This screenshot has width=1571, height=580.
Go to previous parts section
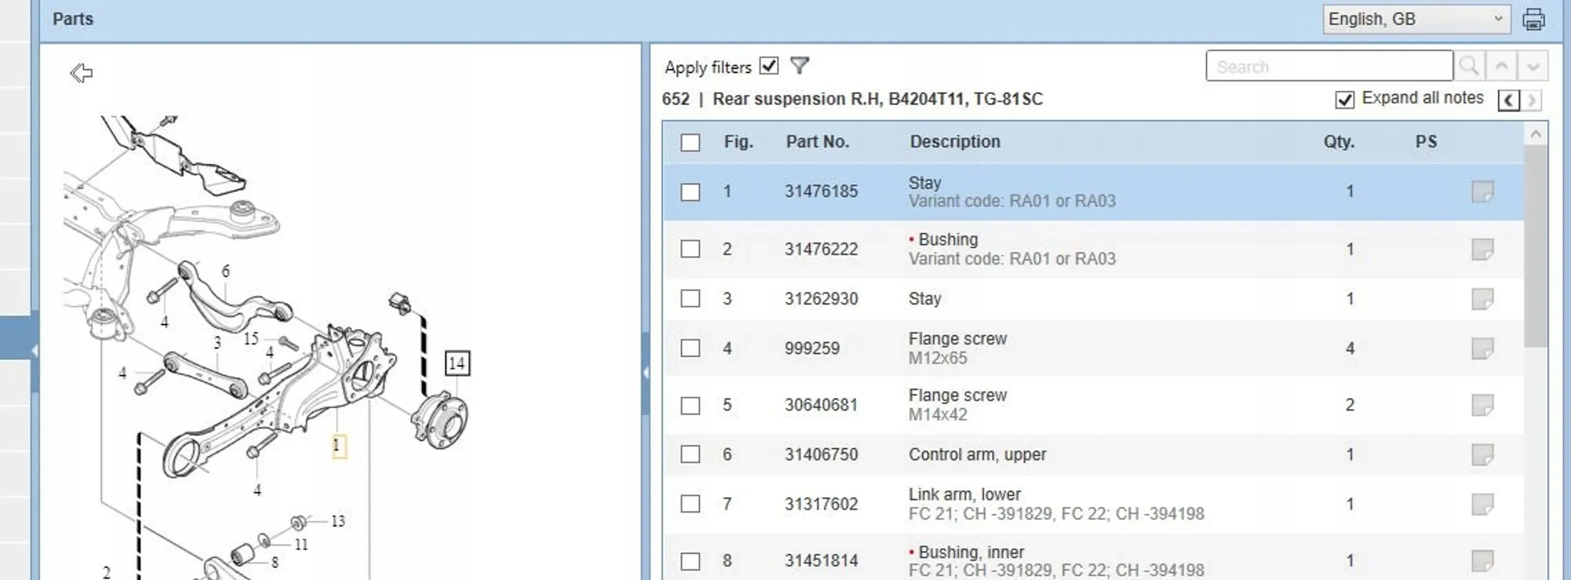point(1509,100)
